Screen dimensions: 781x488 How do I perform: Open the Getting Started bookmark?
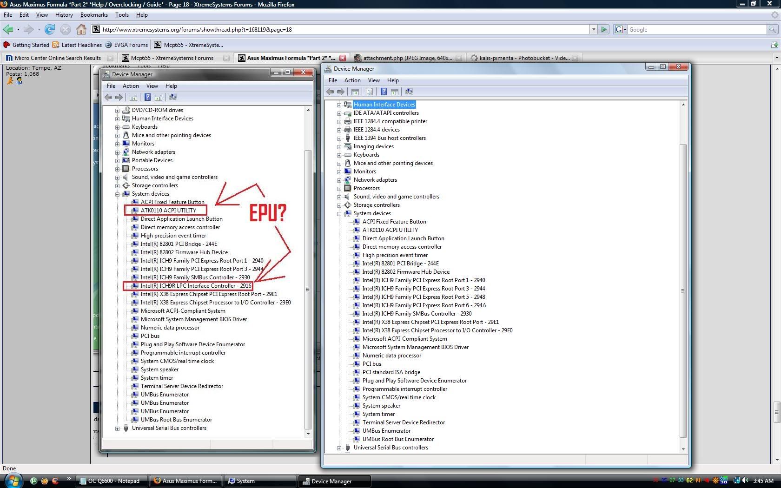pyautogui.click(x=26, y=45)
